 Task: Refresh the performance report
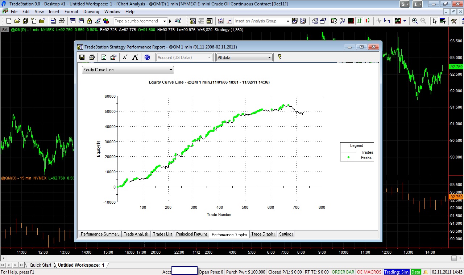(x=104, y=57)
